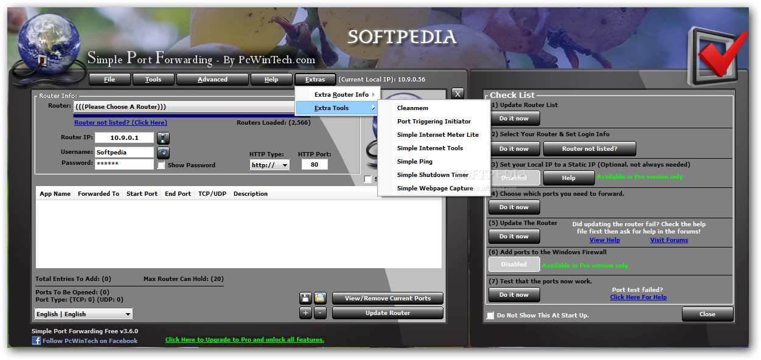Click the icon button next to Username field
Image resolution: width=761 pixels, height=360 pixels.
[x=163, y=153]
